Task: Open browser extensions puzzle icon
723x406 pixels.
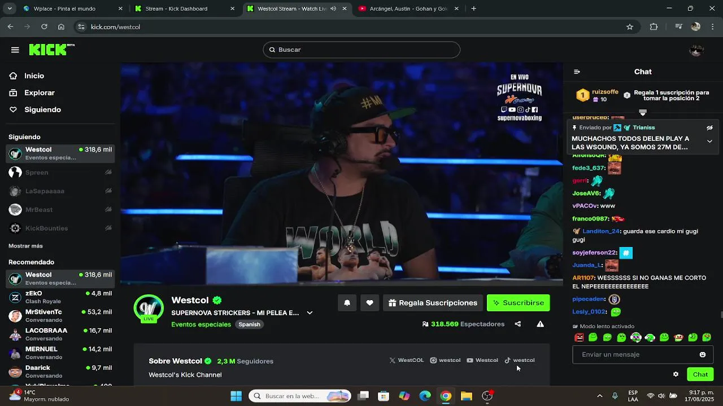Action: pos(654,27)
